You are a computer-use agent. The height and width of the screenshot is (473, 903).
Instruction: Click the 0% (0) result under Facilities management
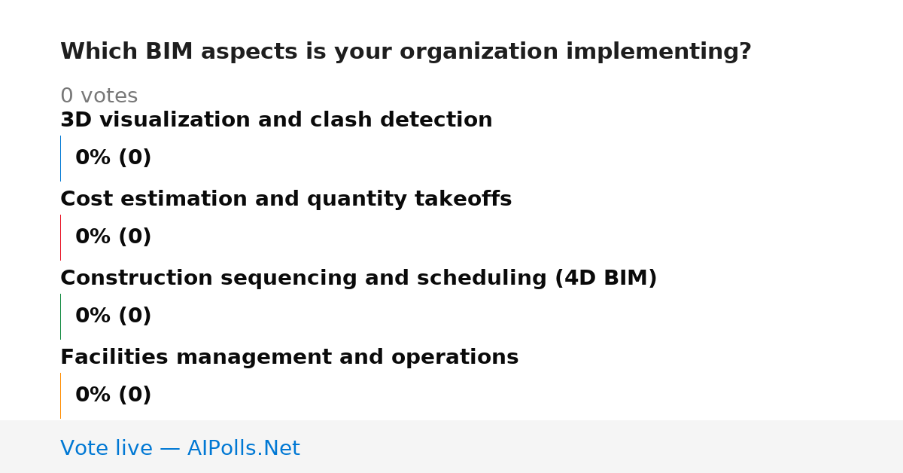click(x=114, y=395)
